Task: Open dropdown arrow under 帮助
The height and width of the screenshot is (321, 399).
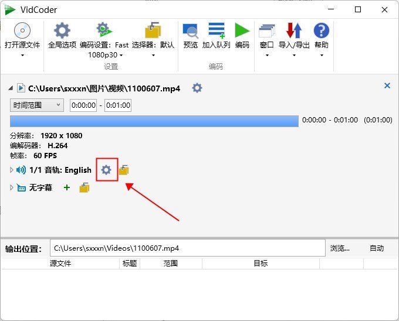Action: tap(322, 55)
